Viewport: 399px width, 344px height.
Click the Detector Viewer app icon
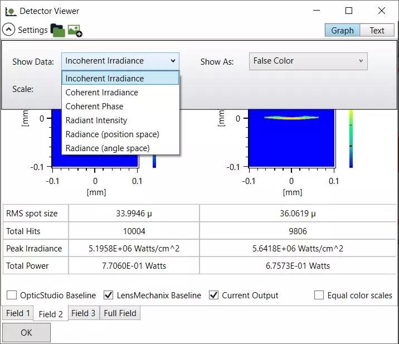pos(11,12)
